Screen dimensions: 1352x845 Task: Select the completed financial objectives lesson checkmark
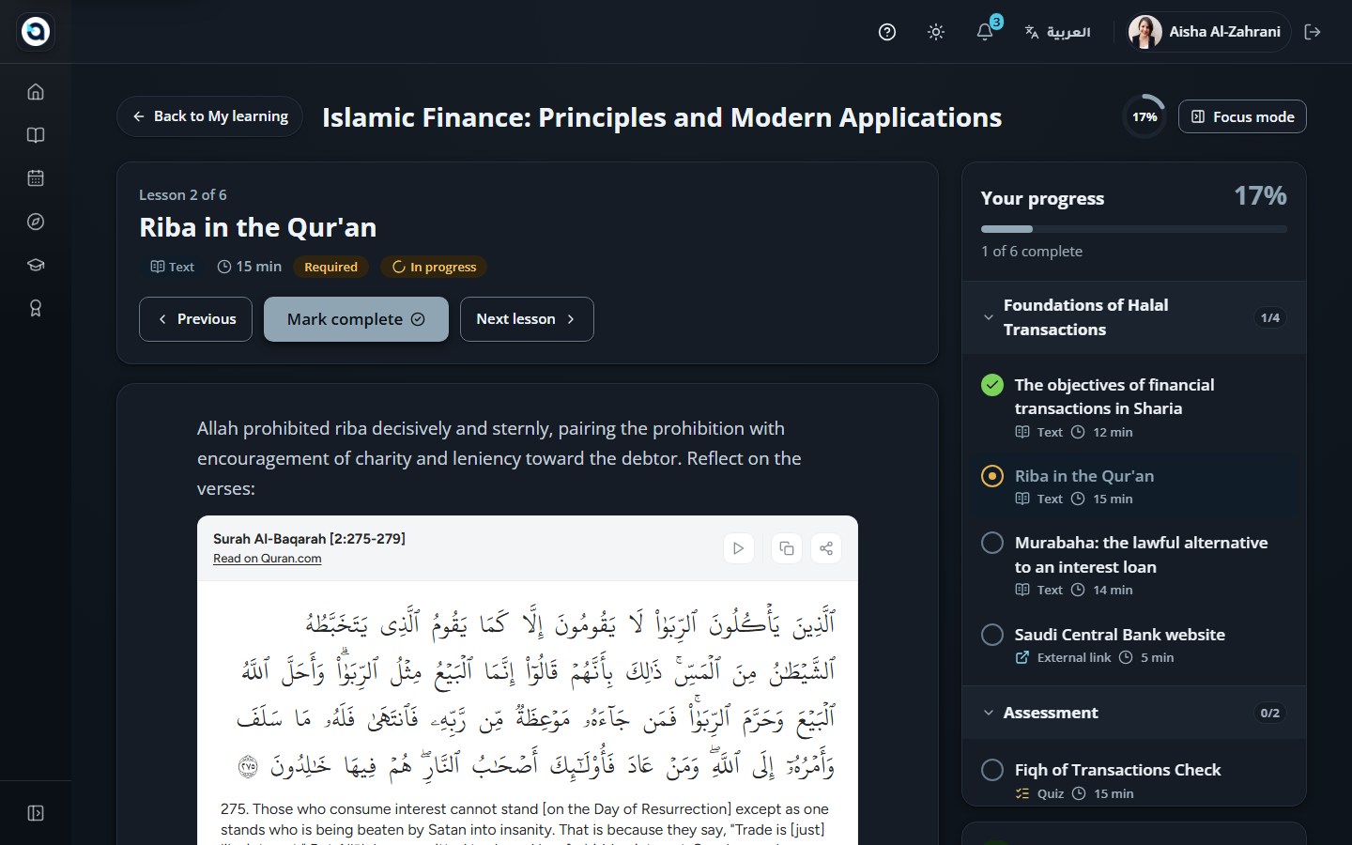pyautogui.click(x=992, y=385)
